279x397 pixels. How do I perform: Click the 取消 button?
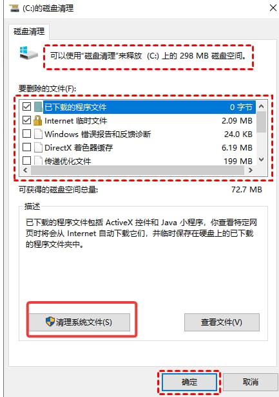(250, 382)
